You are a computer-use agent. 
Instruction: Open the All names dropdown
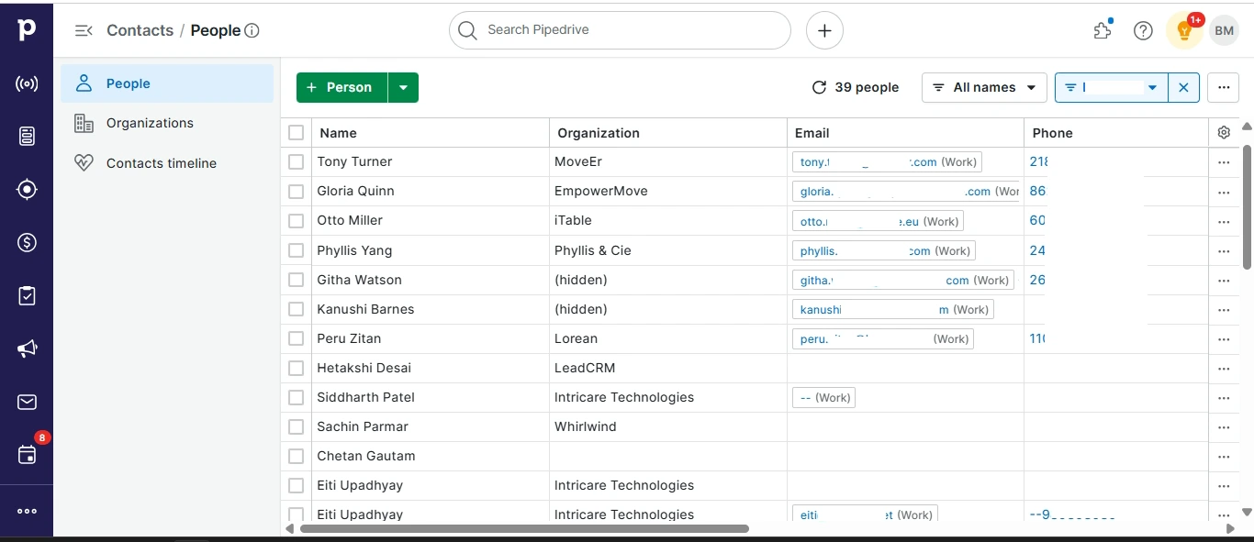[x=985, y=87]
